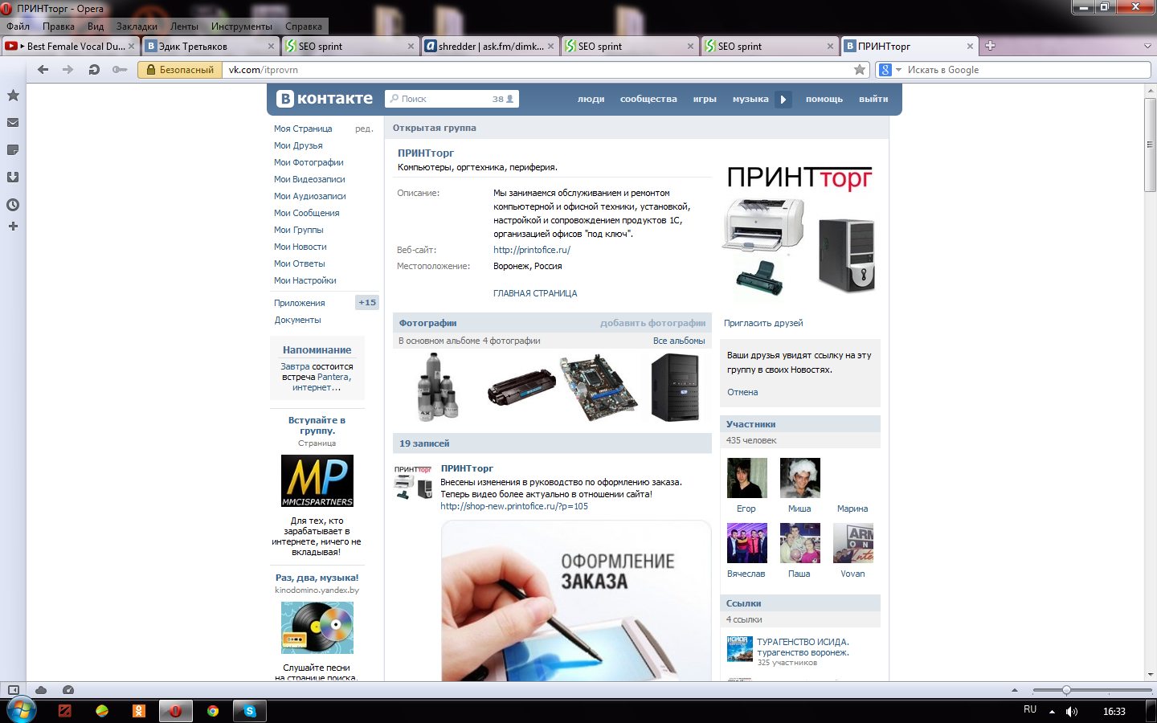Close the shredder ask.fm tab
This screenshot has width=1157, height=723.
coord(551,46)
